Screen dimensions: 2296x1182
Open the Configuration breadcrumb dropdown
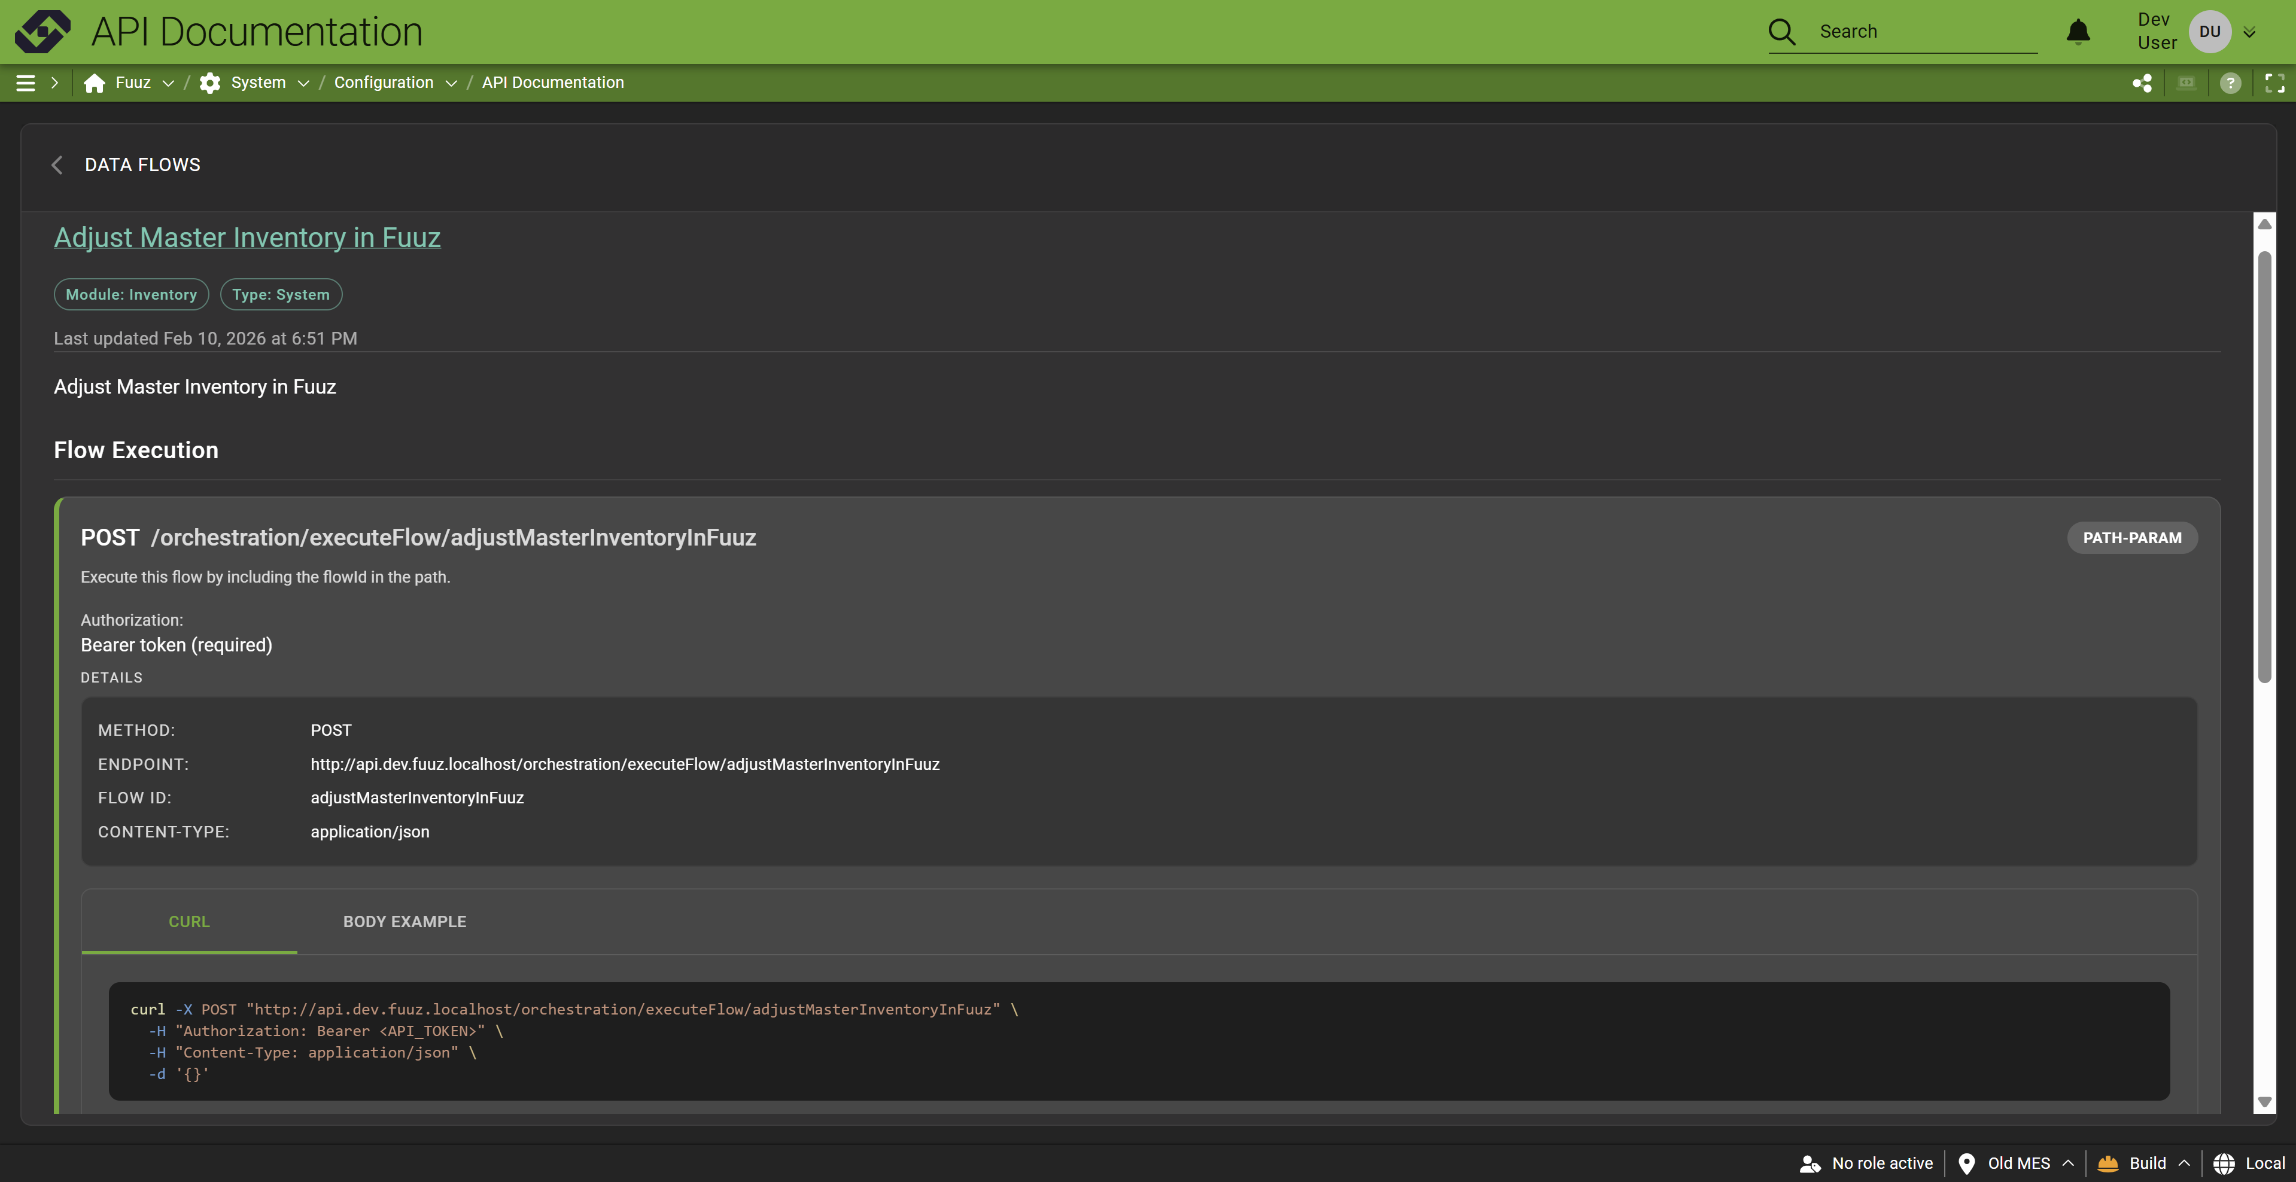click(x=451, y=83)
